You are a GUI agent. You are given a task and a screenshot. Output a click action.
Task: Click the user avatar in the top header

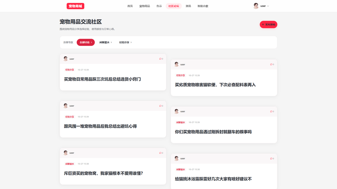point(256,6)
